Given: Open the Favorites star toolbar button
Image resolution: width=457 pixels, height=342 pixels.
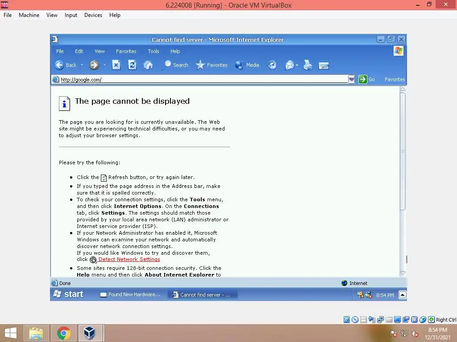Looking at the screenshot, I should [x=211, y=65].
